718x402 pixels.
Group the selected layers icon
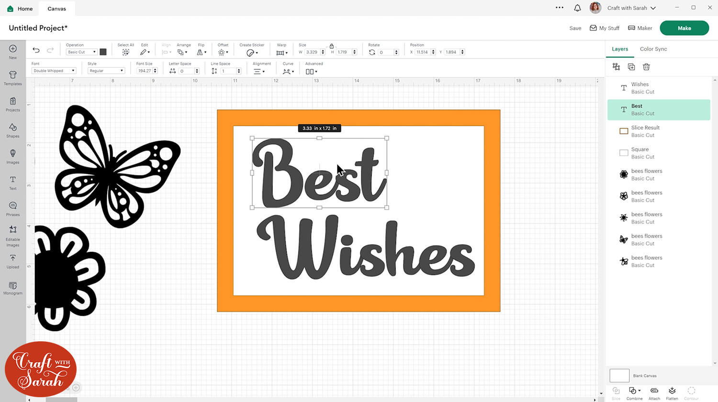(616, 67)
